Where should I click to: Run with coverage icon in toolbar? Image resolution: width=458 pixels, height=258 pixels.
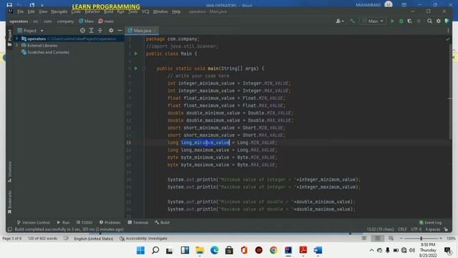(x=409, y=21)
